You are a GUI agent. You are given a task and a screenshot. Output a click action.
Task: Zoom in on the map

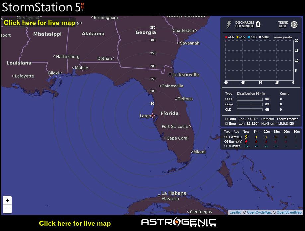point(7,200)
